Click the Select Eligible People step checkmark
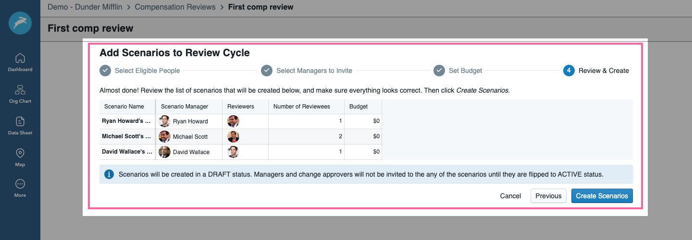This screenshot has width=692, height=240. (x=105, y=71)
